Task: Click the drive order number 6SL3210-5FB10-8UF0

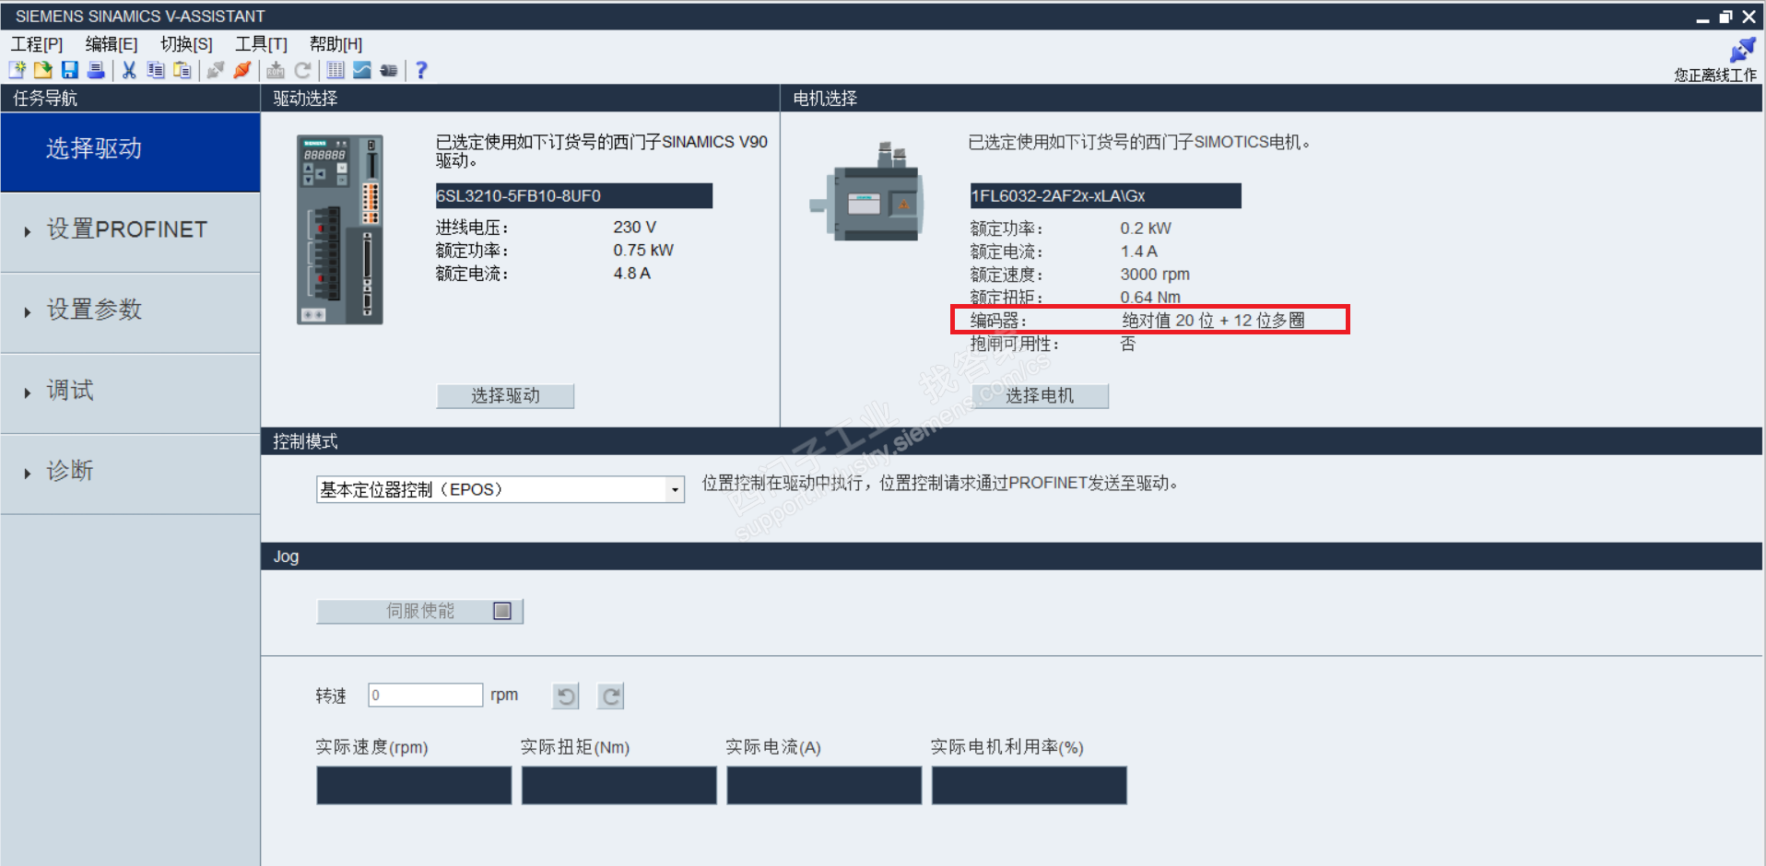Action: (x=574, y=196)
